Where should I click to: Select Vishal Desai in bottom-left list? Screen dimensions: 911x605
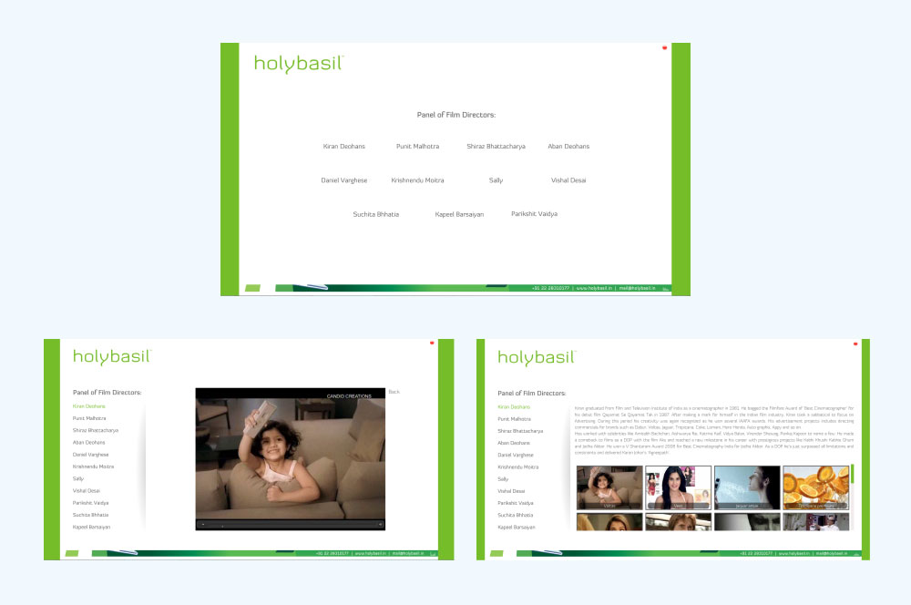point(86,491)
